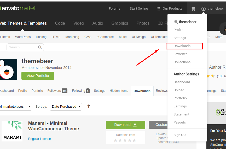226x149 pixels.
Task: Reverse sort order with the up arrow
Action: pyautogui.click(x=89, y=106)
